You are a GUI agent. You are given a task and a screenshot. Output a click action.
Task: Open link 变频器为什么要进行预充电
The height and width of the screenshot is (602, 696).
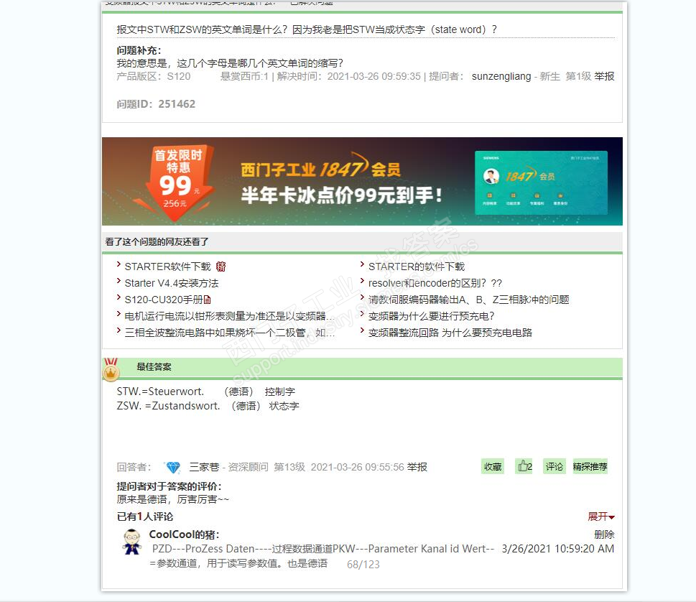[x=432, y=316]
